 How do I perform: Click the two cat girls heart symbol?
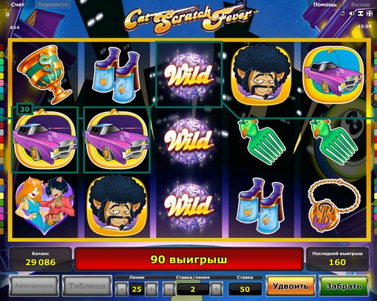pos(45,205)
